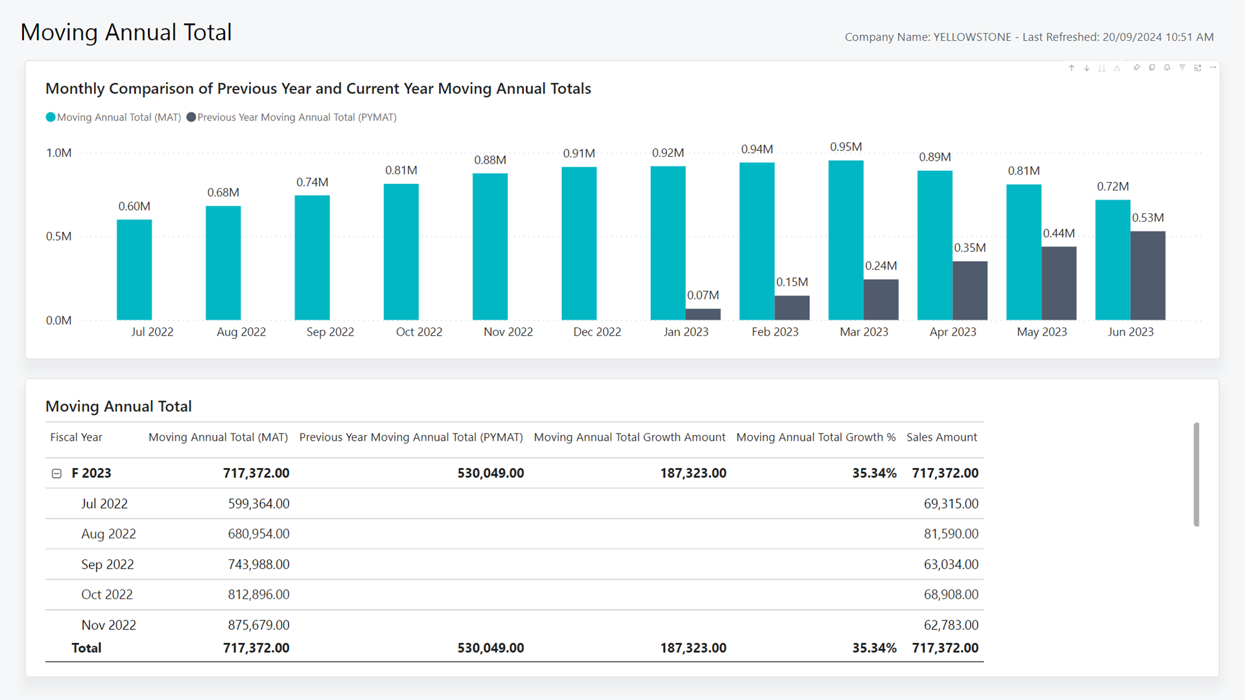The width and height of the screenshot is (1245, 700).
Task: Open more options ellipsis menu
Action: tap(1213, 67)
